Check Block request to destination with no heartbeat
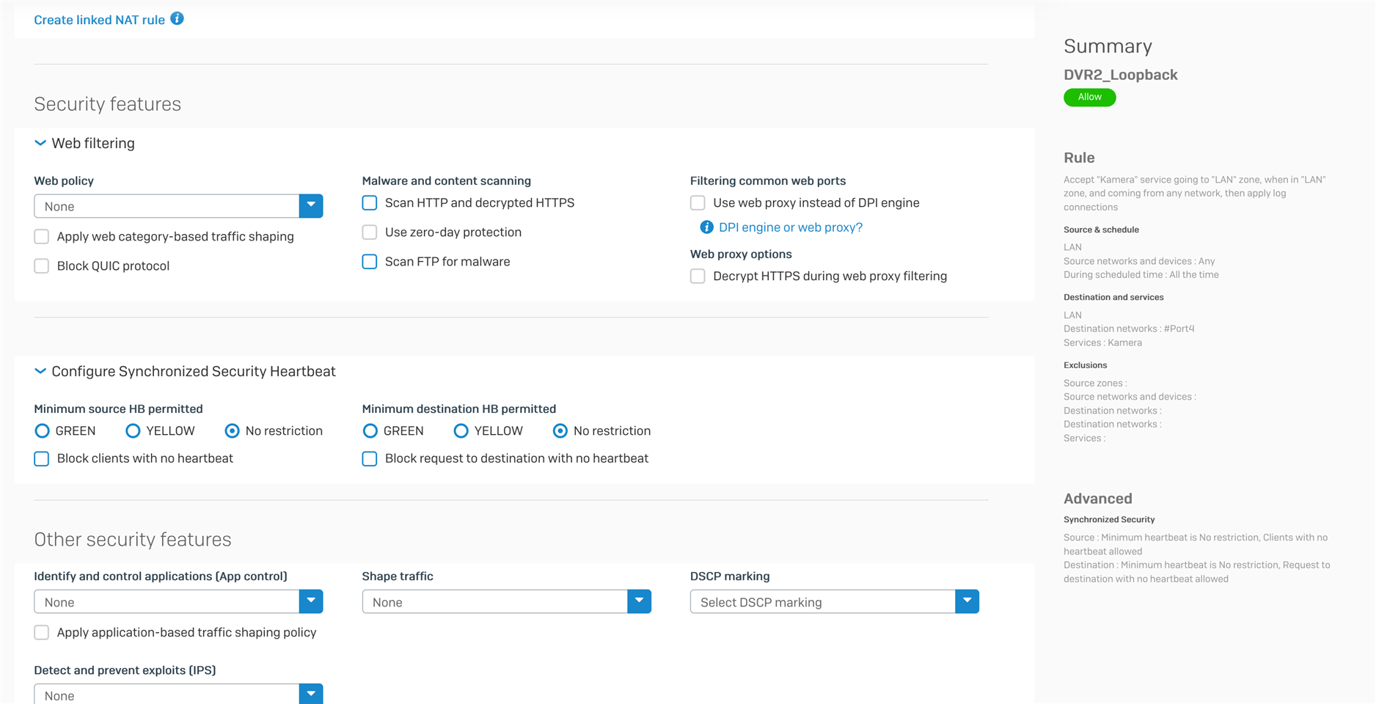This screenshot has height=704, width=1376. point(370,458)
